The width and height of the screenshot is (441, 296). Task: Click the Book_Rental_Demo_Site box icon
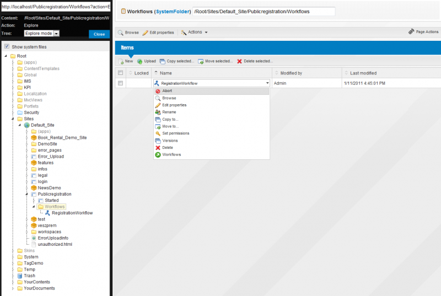point(34,138)
